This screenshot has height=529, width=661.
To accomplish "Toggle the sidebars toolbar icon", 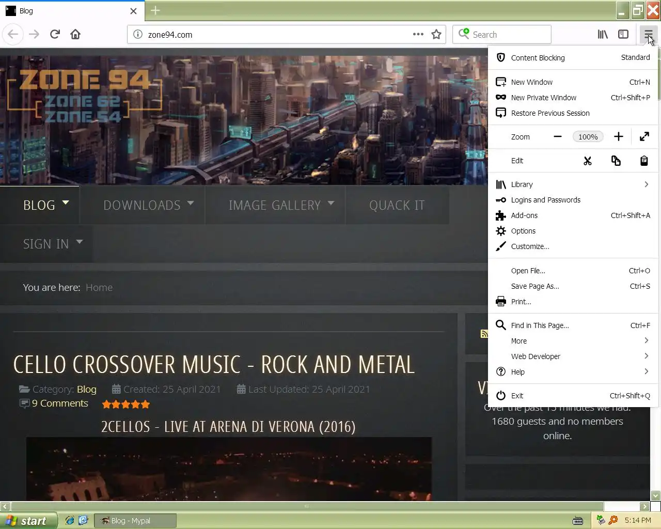I will pos(623,35).
